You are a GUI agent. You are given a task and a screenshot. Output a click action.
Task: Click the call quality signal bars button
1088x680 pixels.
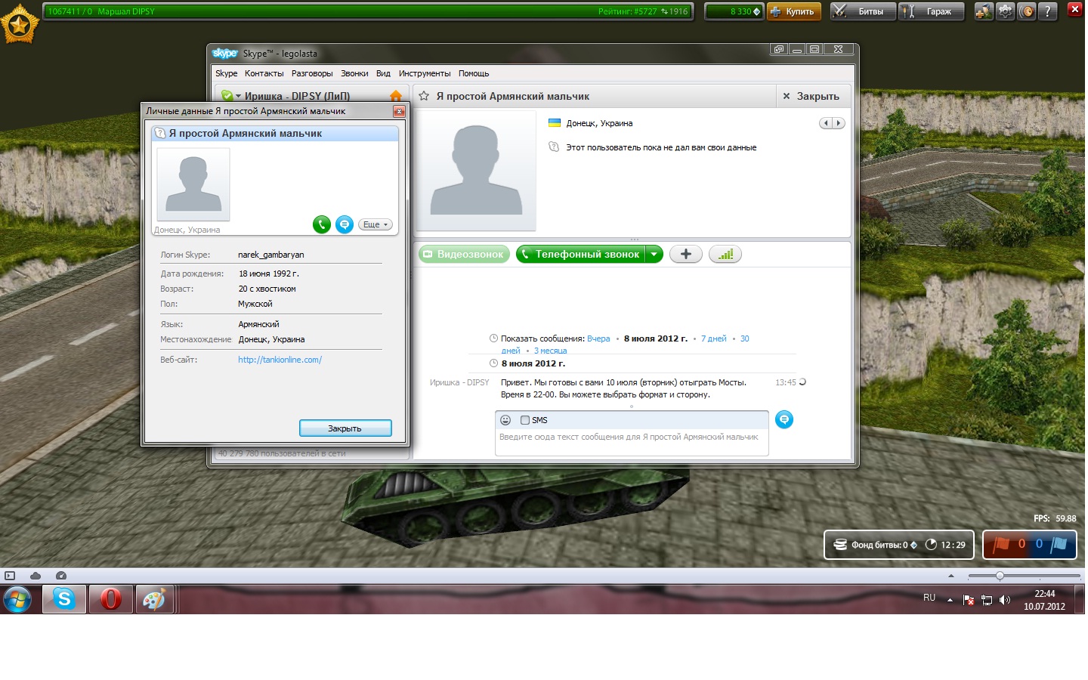point(725,255)
